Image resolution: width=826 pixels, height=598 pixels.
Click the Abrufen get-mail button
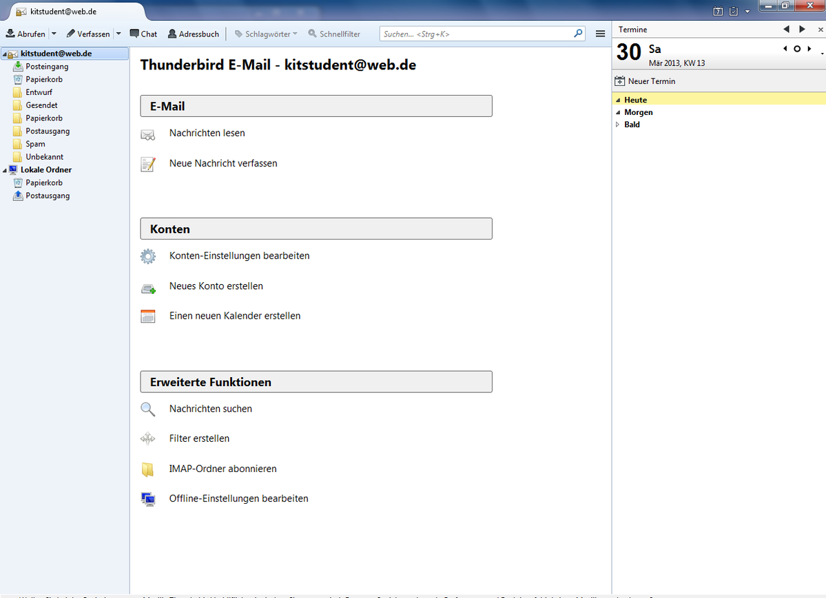(25, 34)
